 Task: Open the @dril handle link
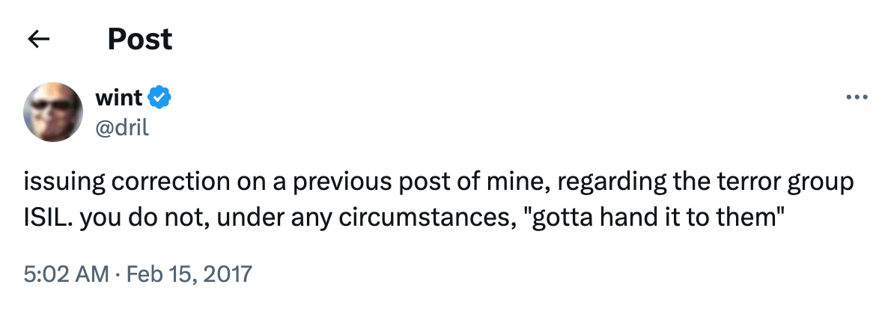122,127
